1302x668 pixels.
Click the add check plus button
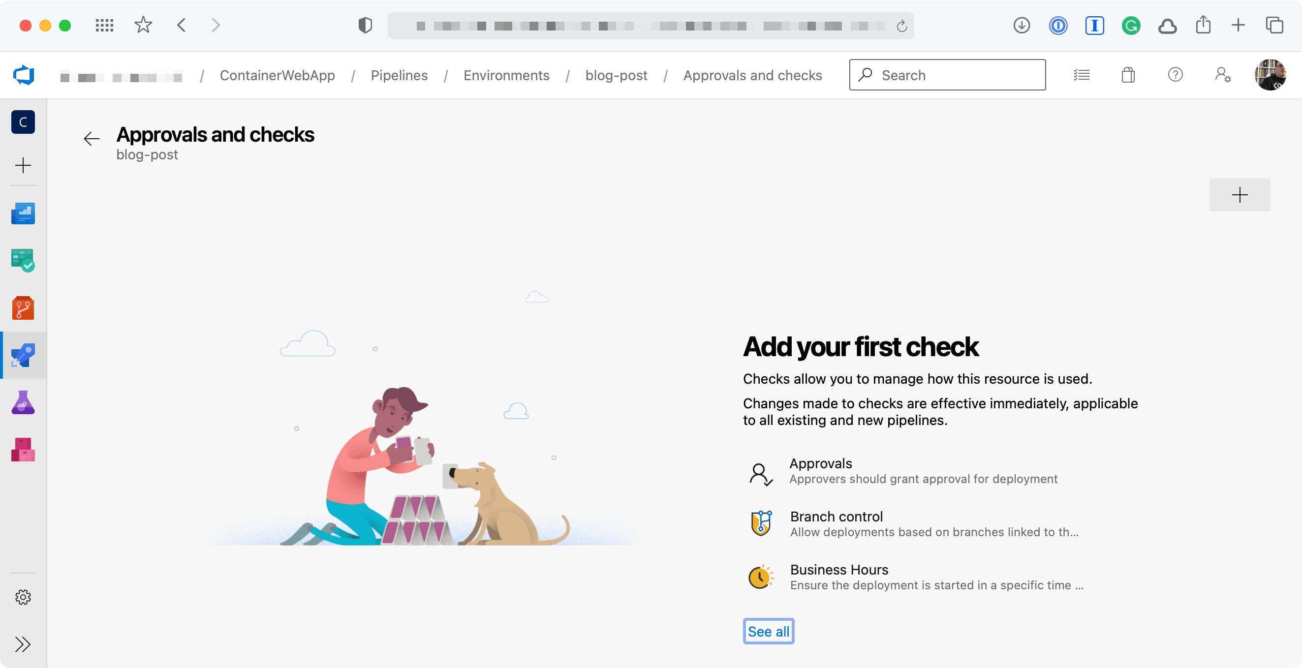coord(1240,195)
